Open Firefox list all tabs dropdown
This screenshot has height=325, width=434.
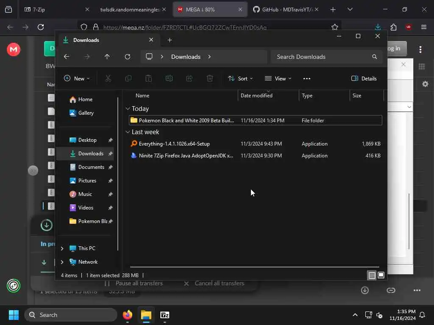[x=350, y=9]
